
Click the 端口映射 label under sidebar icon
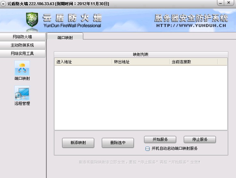point(22,79)
